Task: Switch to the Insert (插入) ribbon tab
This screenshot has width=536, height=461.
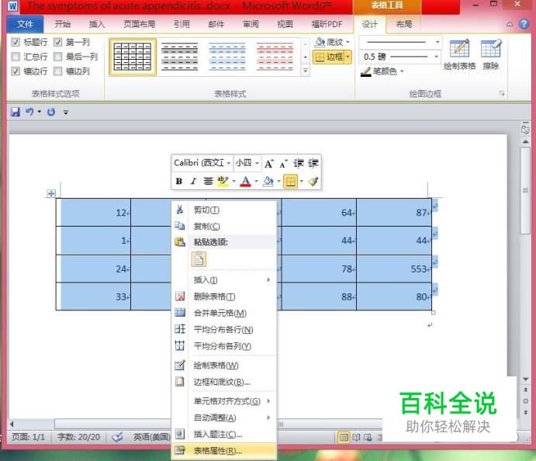Action: (x=97, y=24)
